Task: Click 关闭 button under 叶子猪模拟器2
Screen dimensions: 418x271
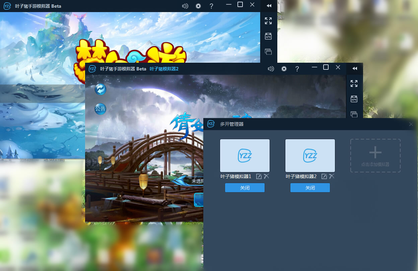Action: 310,188
